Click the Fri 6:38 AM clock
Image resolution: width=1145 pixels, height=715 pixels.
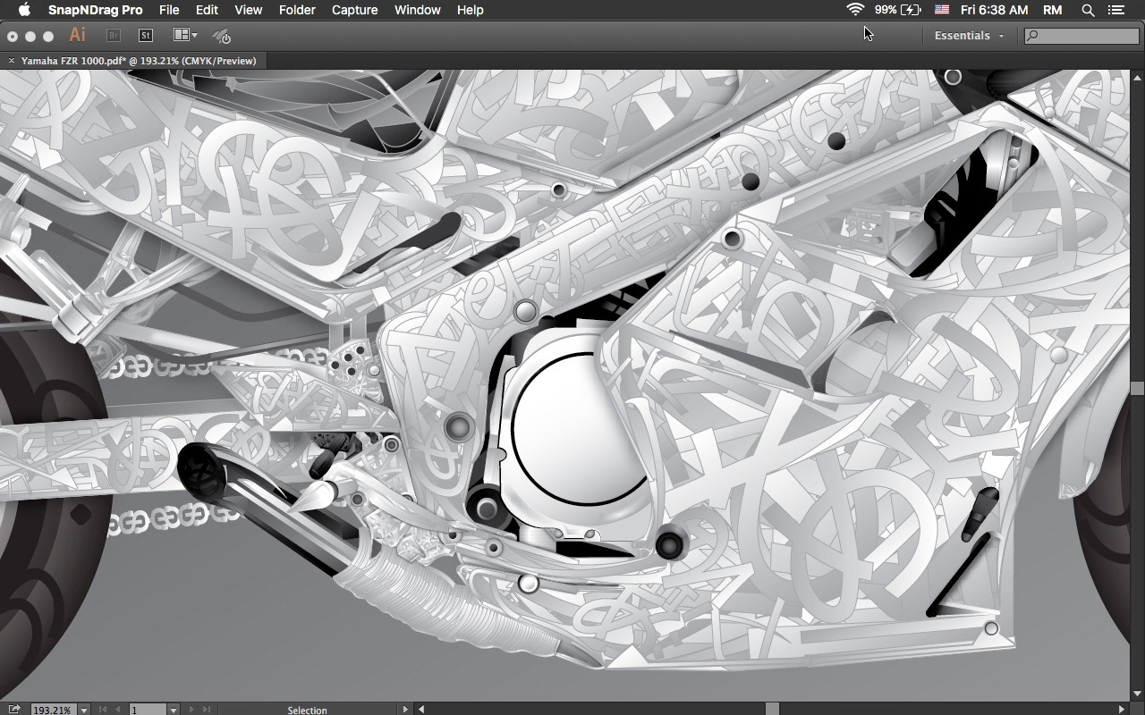click(x=994, y=10)
